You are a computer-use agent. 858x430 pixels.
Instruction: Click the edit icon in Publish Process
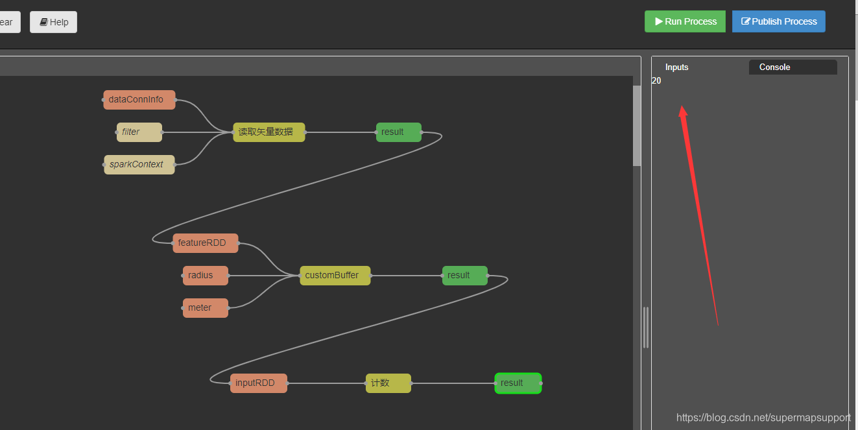point(746,21)
